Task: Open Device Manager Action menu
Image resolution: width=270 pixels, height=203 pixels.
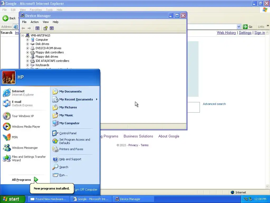Action: pos(35,22)
